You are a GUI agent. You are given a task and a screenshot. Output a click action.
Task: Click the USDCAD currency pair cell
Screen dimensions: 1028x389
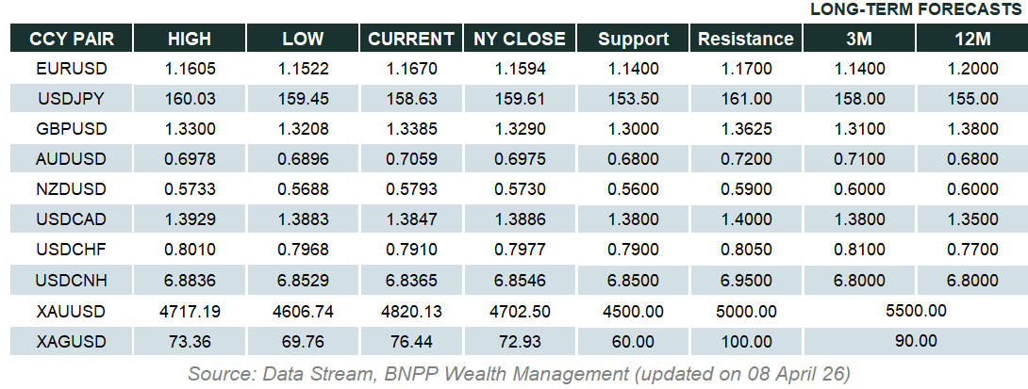pos(71,219)
